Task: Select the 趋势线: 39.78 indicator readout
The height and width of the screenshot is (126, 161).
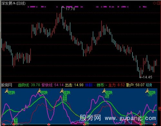Action: tap(29, 85)
